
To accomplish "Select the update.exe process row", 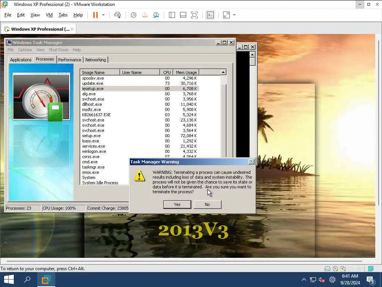I will (140, 83).
